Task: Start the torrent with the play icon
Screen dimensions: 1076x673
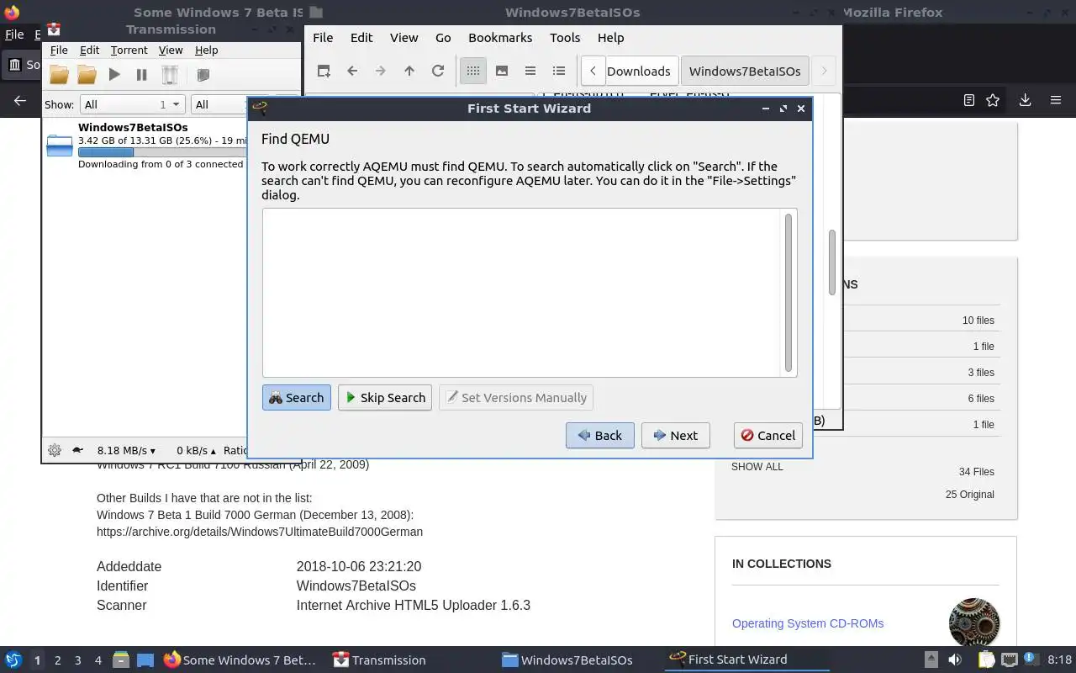Action: point(114,75)
